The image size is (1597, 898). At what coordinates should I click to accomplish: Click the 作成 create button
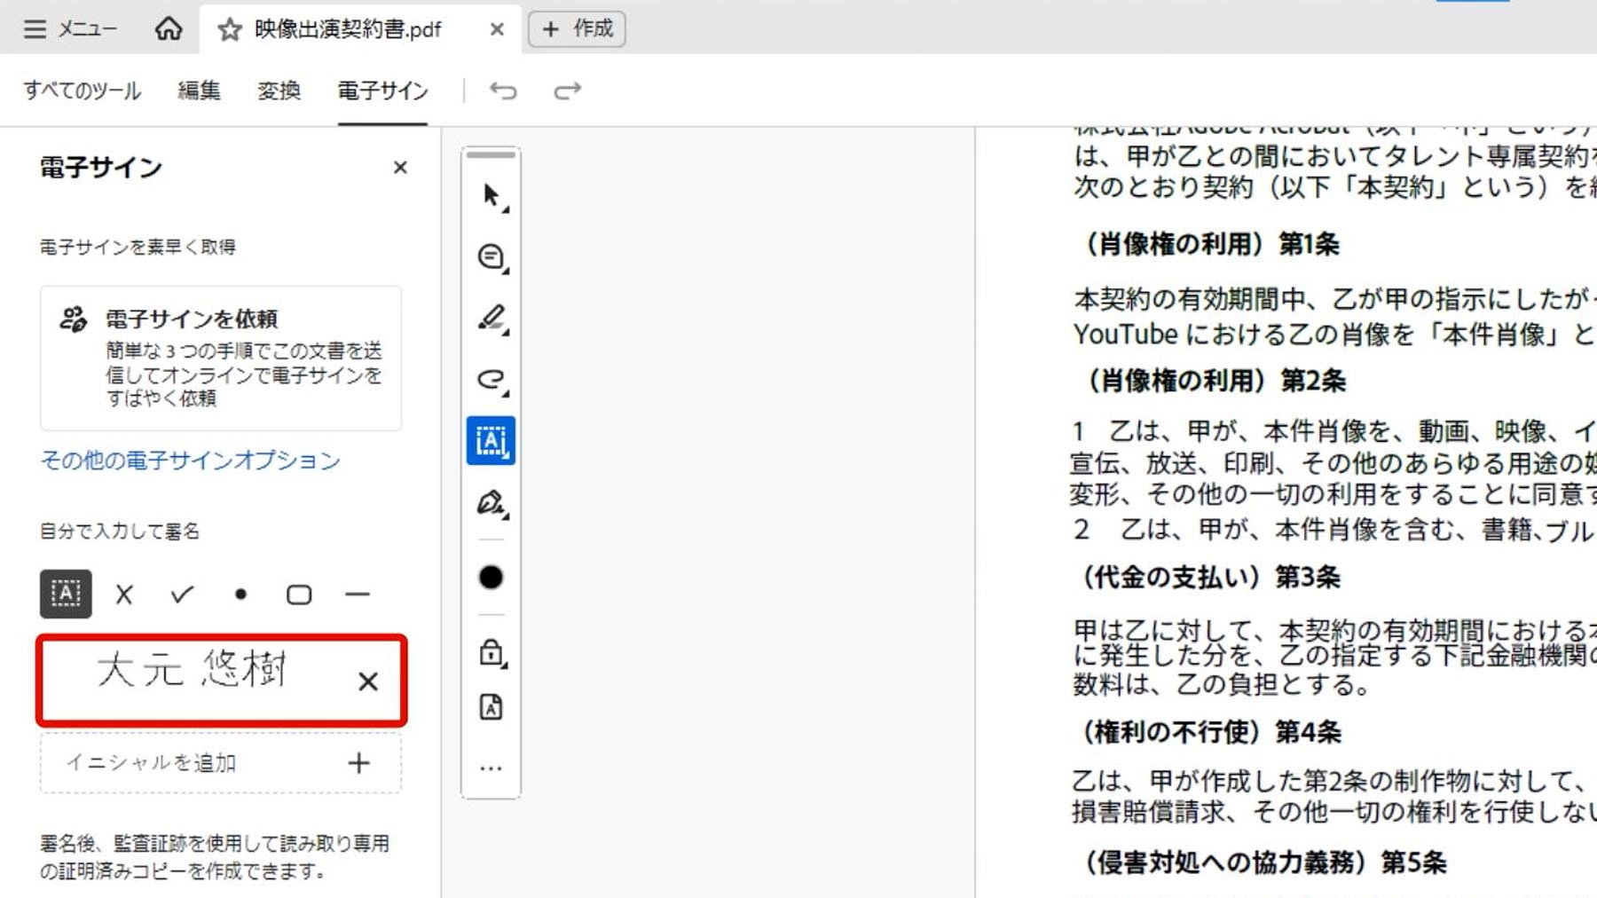pyautogui.click(x=577, y=29)
